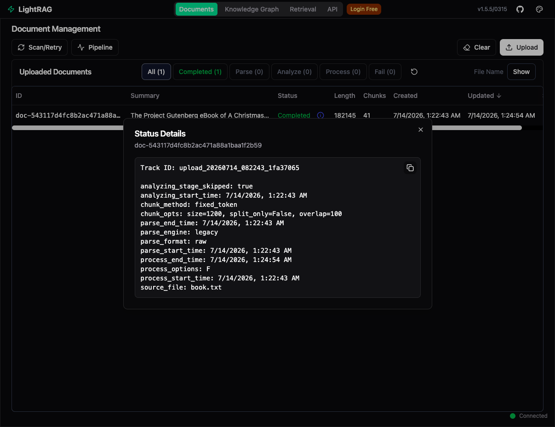Click the created time 1:22:43 AM cell

pyautogui.click(x=427, y=115)
